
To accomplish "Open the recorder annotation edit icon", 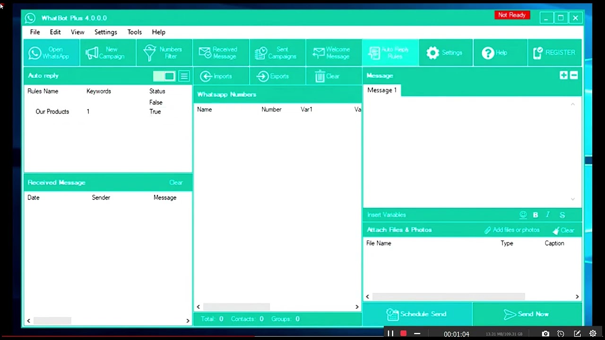I will pyautogui.click(x=577, y=334).
